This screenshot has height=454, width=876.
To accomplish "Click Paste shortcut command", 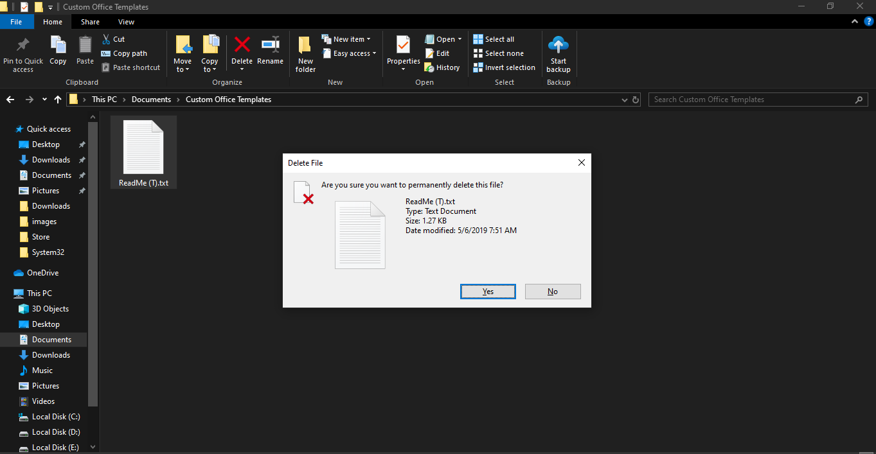I will [130, 67].
